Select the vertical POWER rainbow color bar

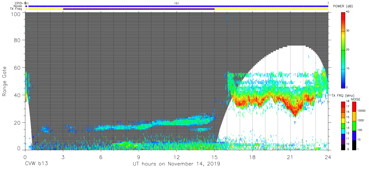coord(343,50)
